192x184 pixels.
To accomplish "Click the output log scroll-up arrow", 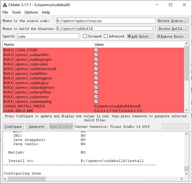I will click(187, 134).
